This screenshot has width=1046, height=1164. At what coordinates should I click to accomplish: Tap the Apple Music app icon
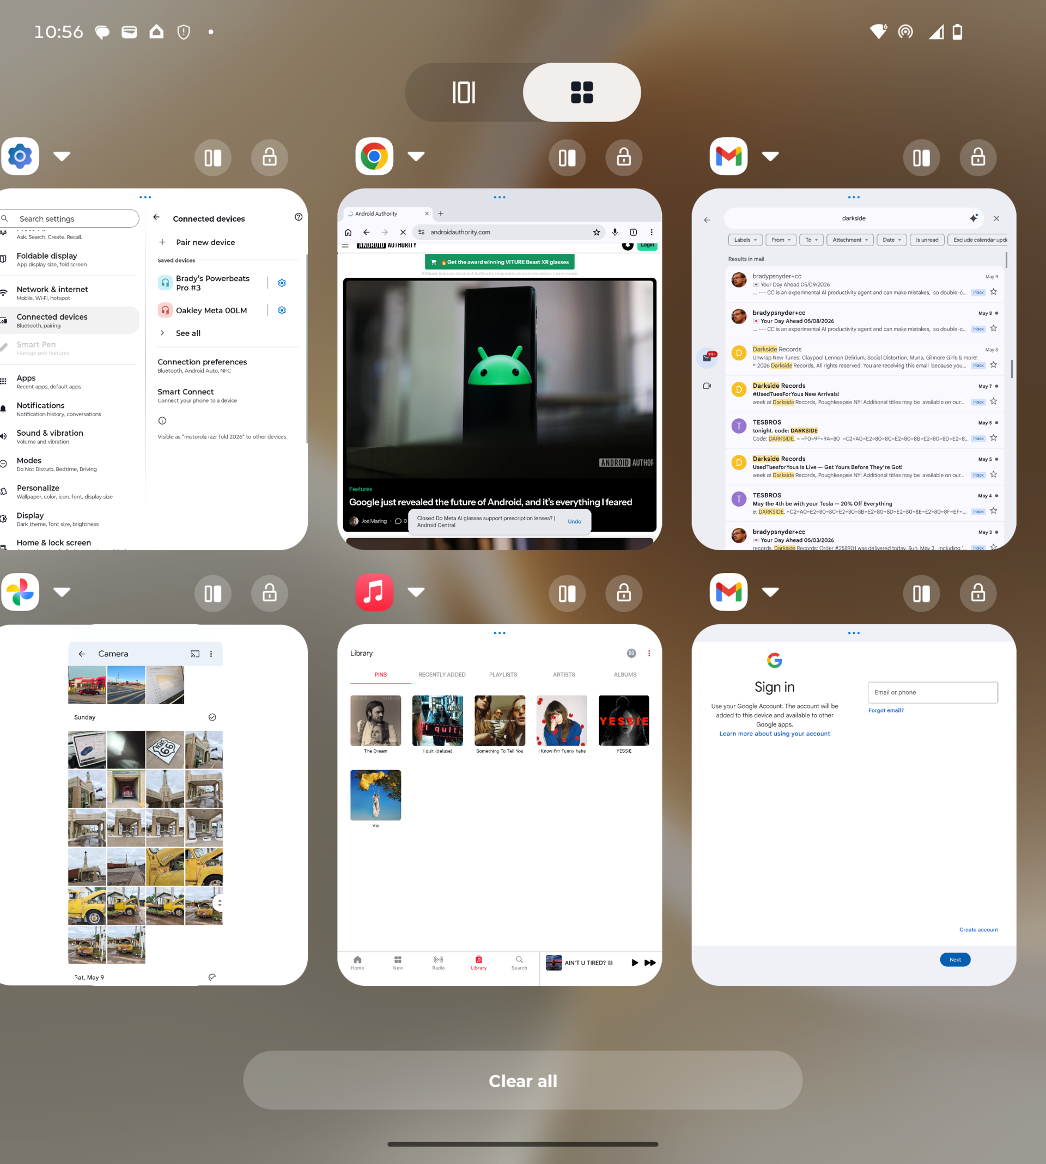tap(374, 592)
